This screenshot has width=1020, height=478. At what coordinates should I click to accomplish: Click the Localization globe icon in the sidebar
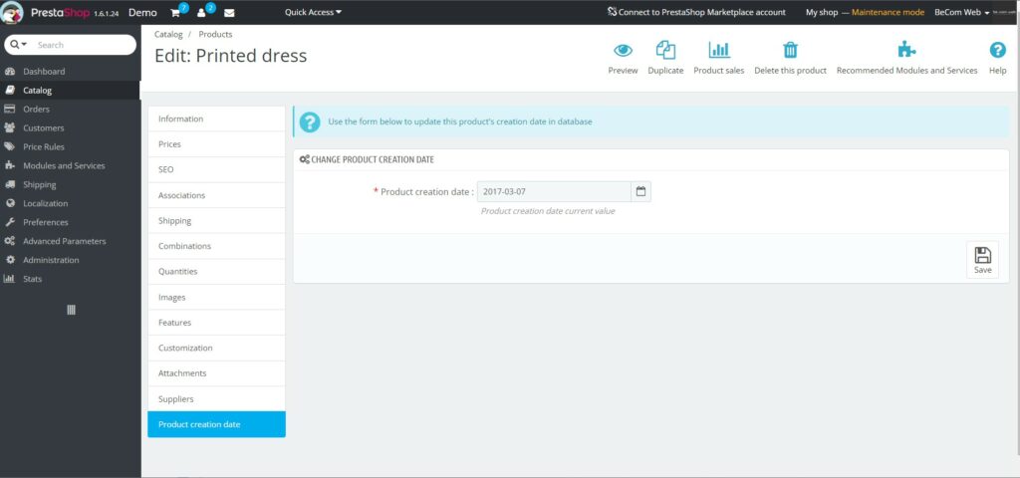click(10, 203)
